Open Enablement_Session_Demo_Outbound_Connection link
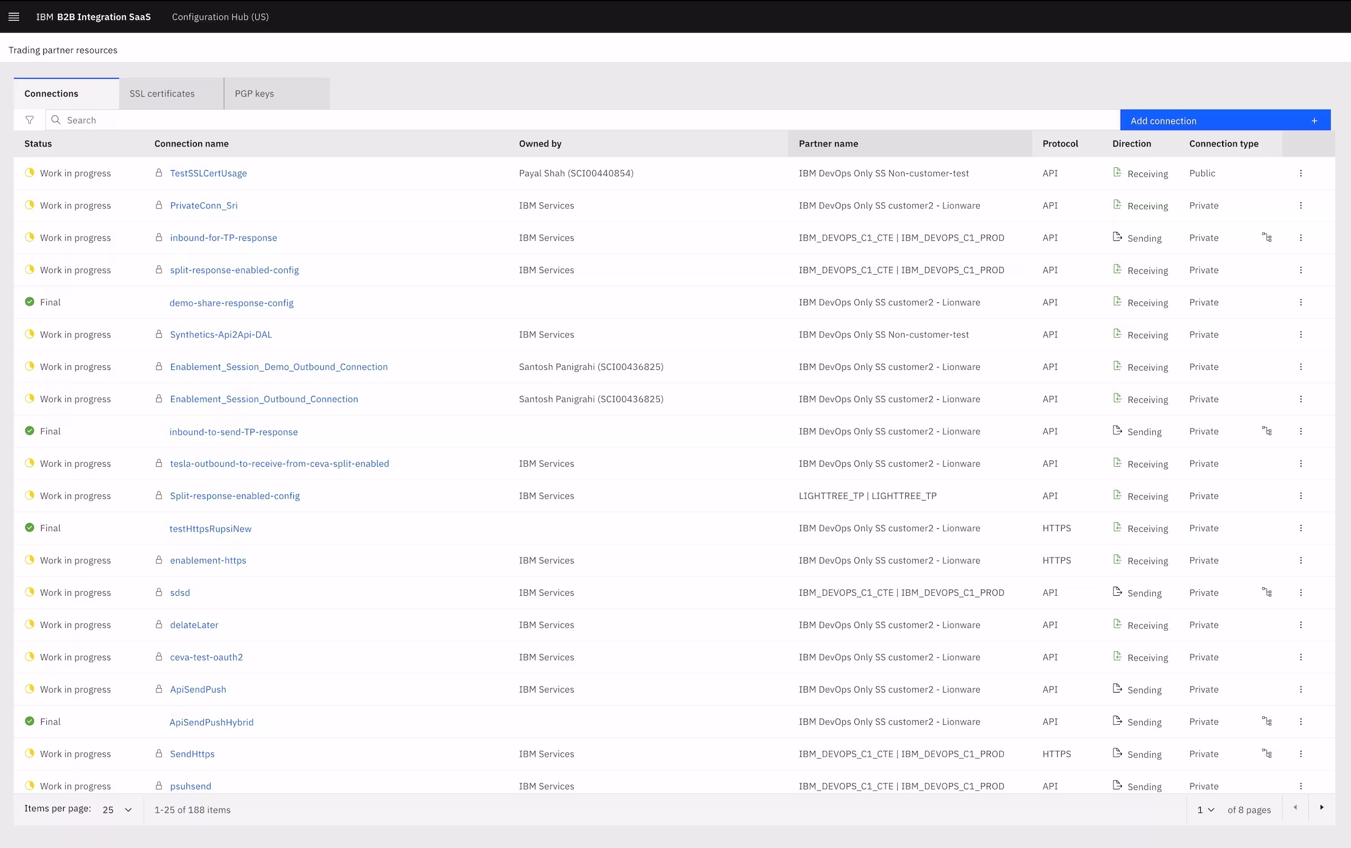Viewport: 1351px width, 848px height. tap(279, 367)
